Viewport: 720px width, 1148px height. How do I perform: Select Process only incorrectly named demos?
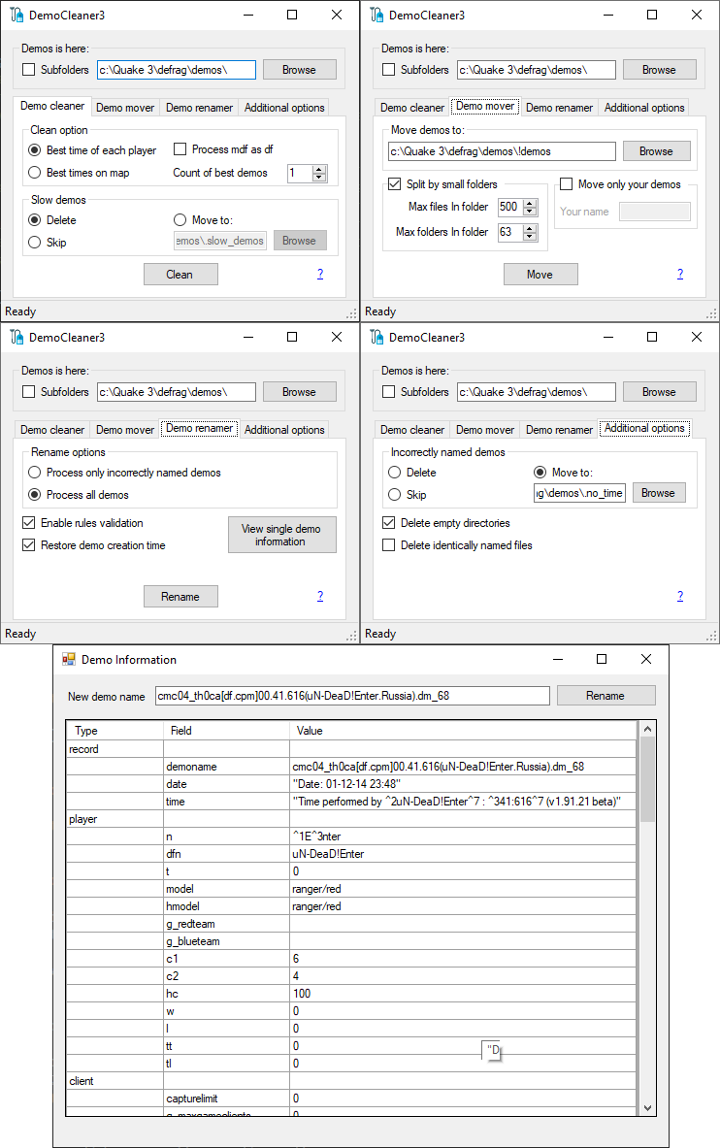tap(34, 473)
